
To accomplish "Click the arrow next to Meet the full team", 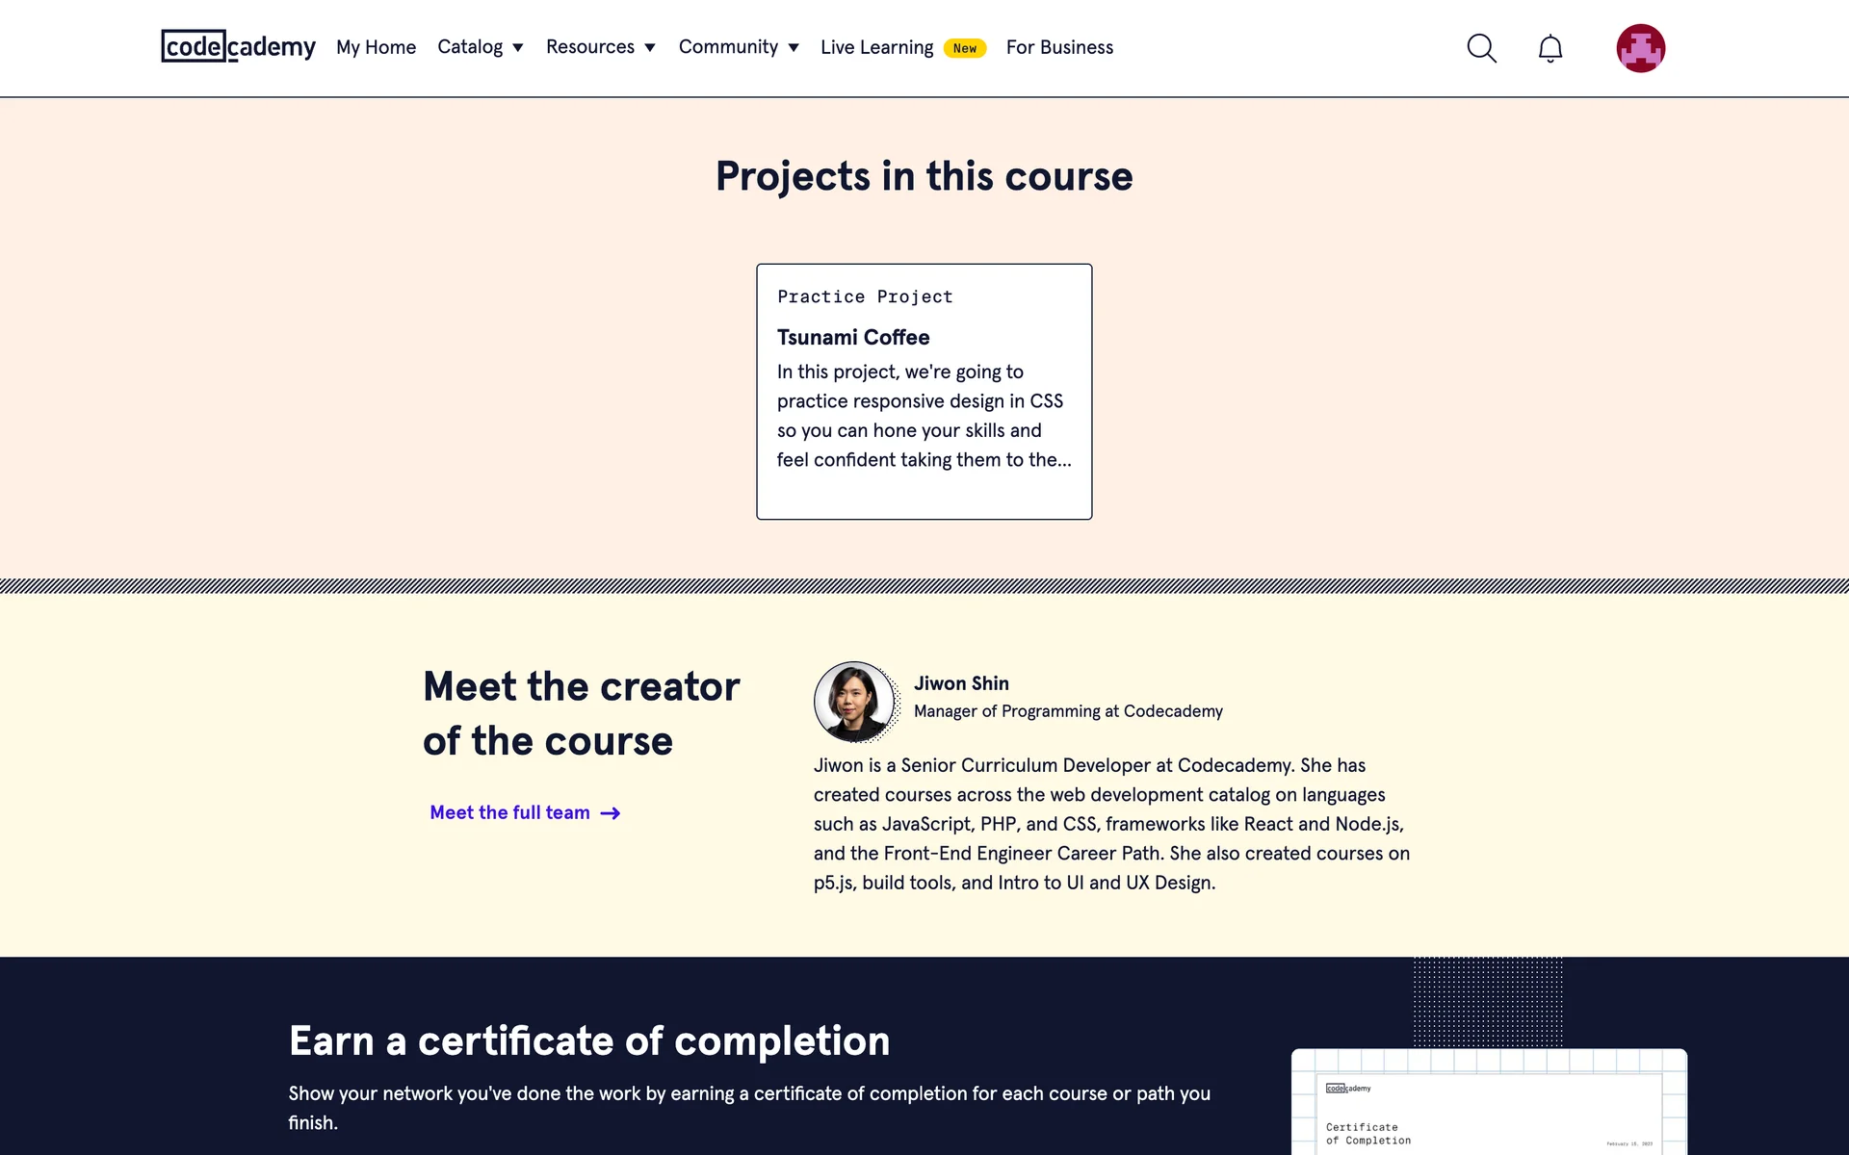I will [x=611, y=813].
